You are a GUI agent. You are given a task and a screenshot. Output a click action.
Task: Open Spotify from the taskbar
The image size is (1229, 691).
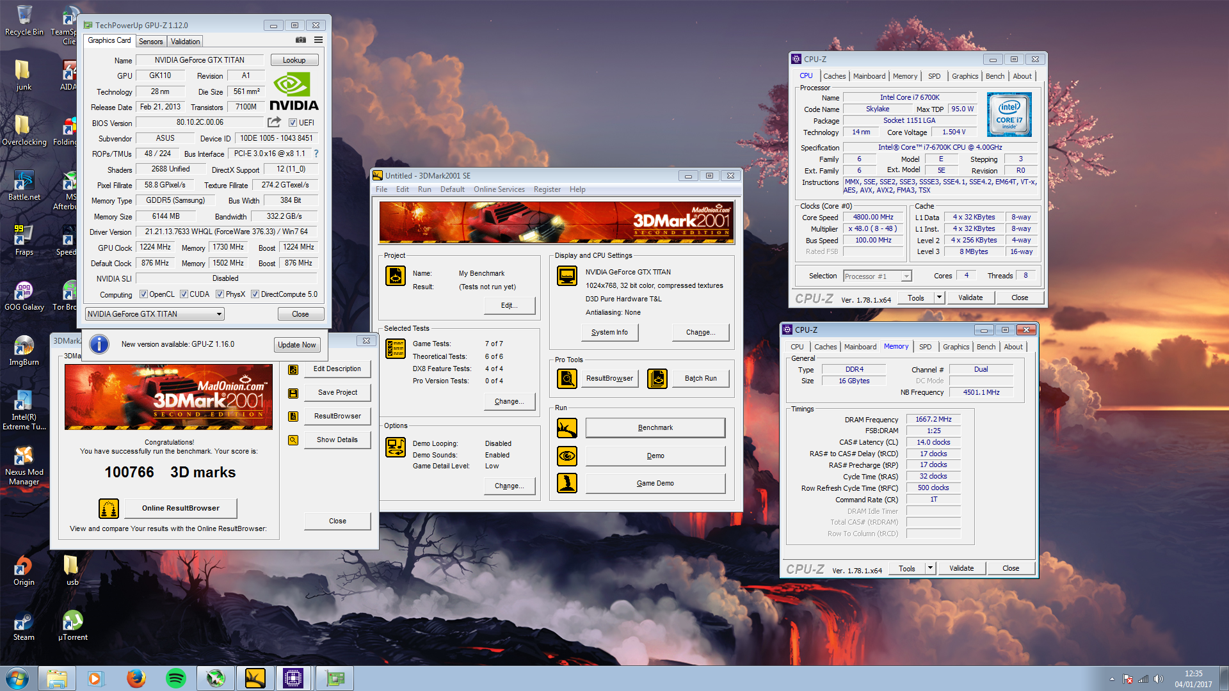click(x=175, y=678)
